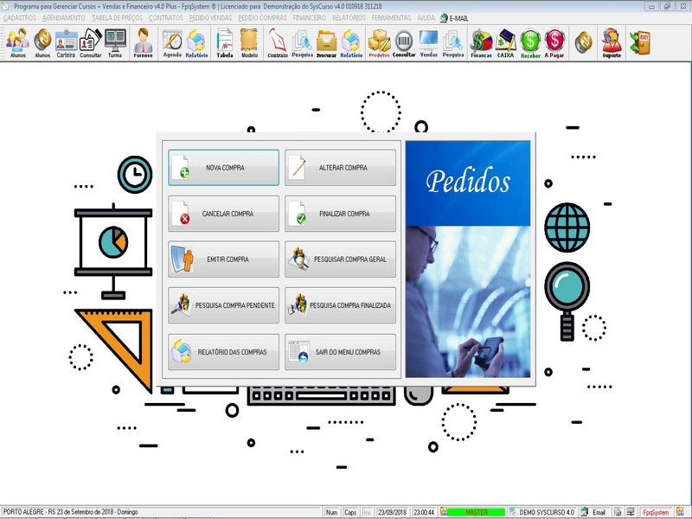Open the FERRAMENTAS menu
The image size is (692, 519).
point(391,18)
